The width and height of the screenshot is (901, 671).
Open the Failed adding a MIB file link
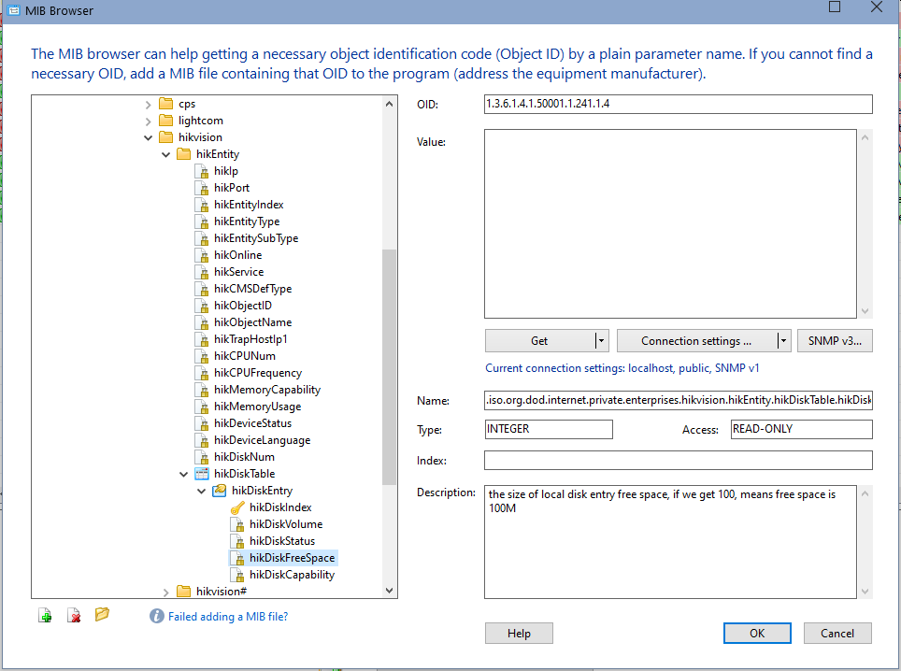coord(228,617)
